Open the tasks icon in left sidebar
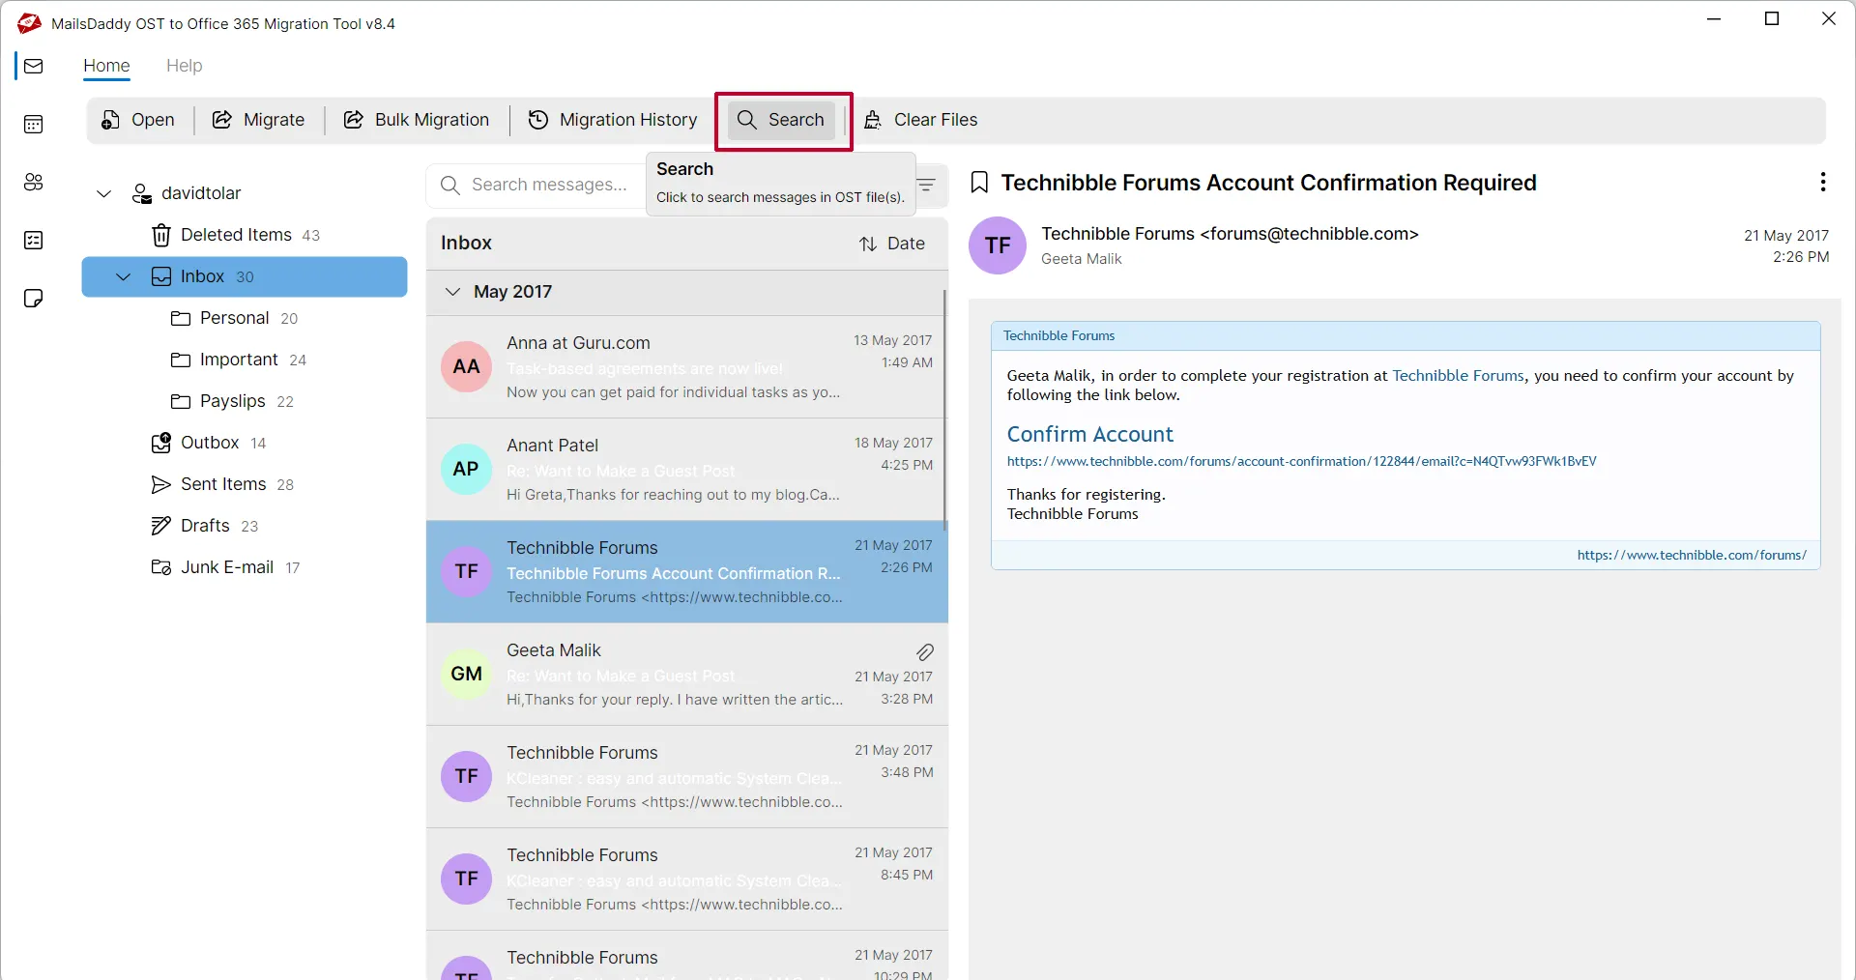Image resolution: width=1856 pixels, height=980 pixels. coord(34,240)
